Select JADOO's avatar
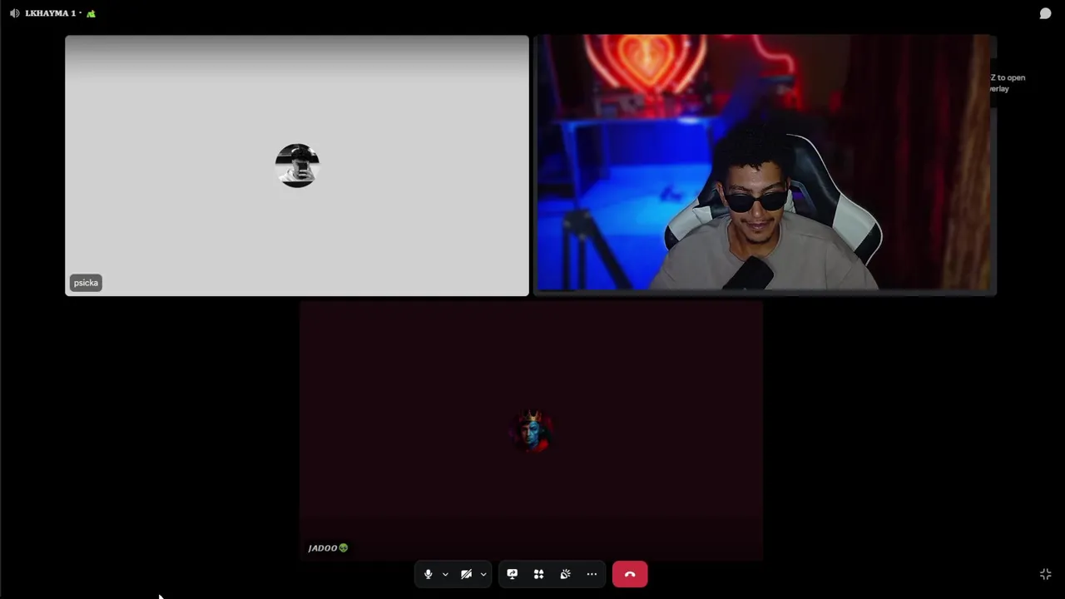 click(532, 431)
